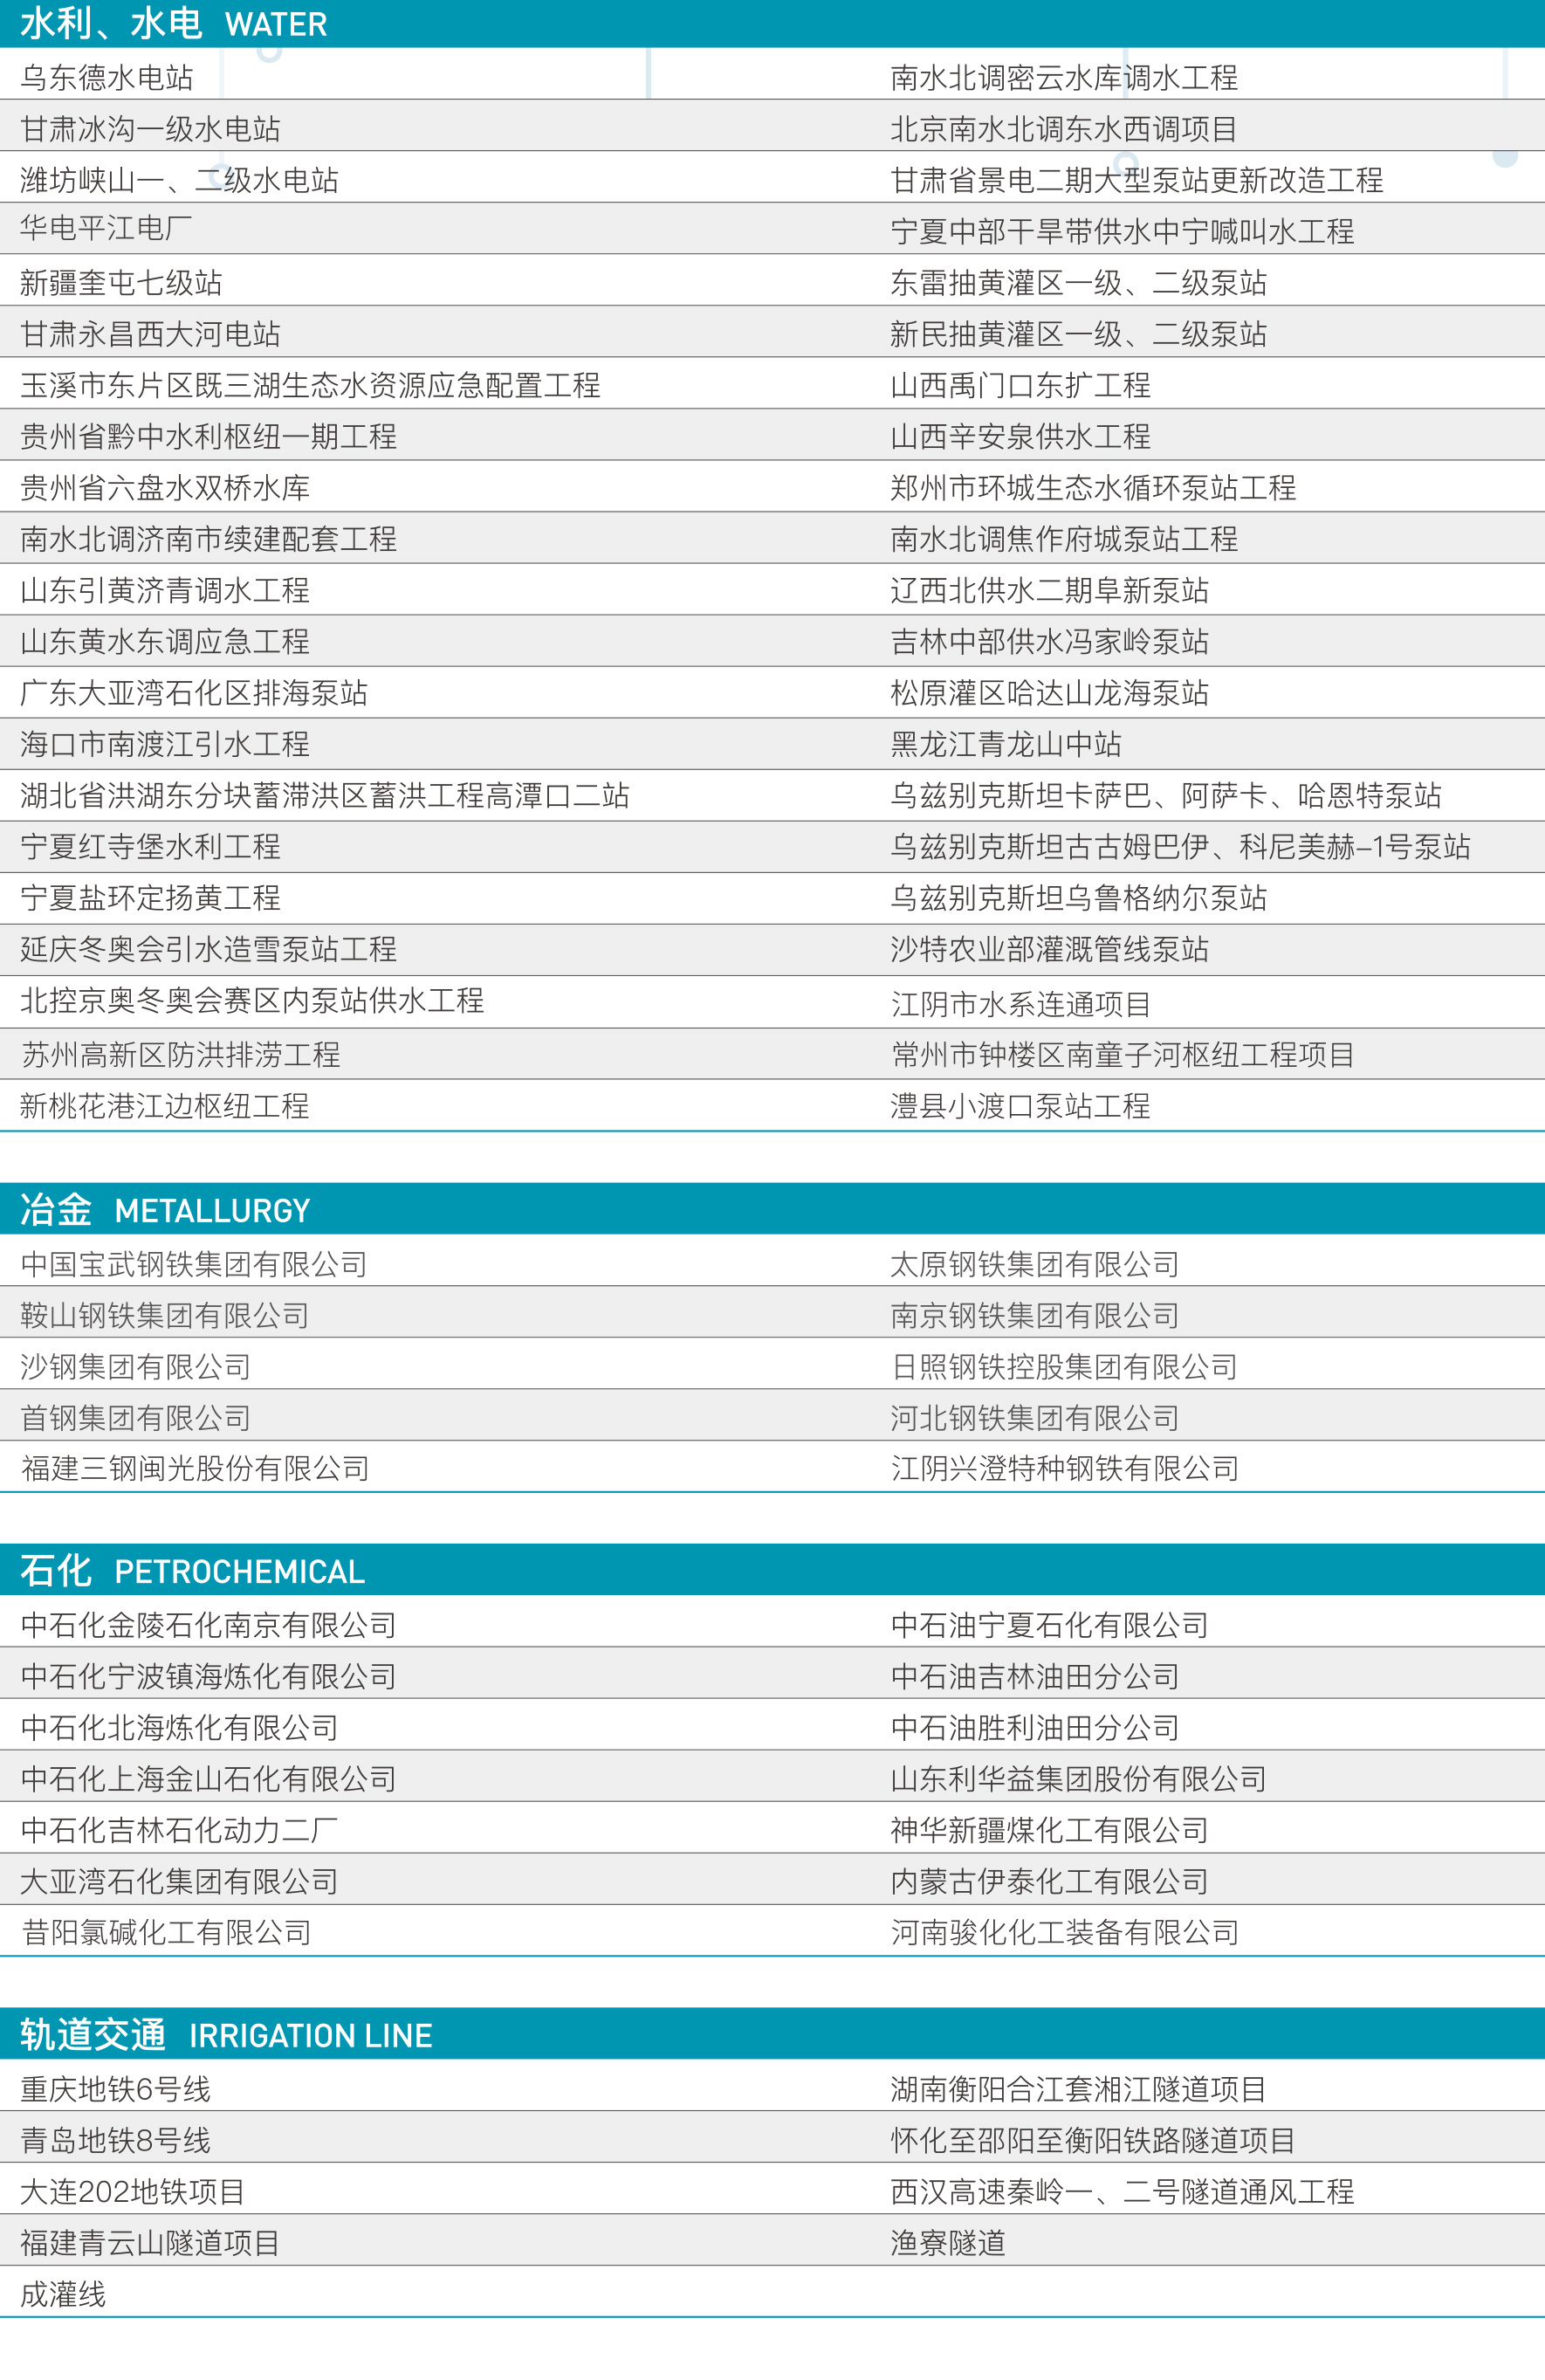Click 中石油胜利油田分公司
This screenshot has height=2380, width=1545.
pyautogui.click(x=1035, y=1727)
